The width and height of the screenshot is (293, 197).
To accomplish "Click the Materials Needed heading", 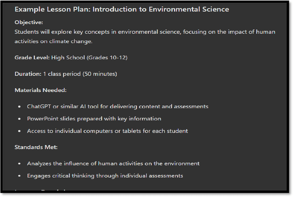I will click(x=40, y=90).
